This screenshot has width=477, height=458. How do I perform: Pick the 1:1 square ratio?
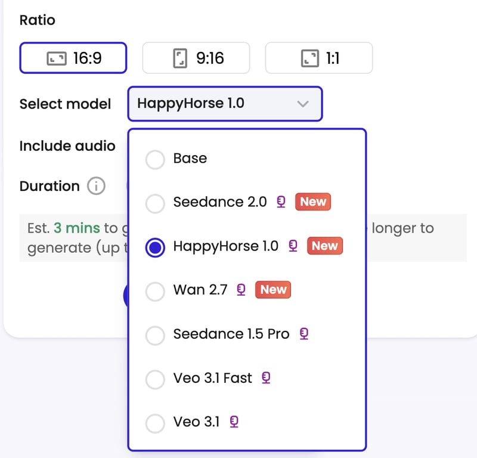pos(319,58)
